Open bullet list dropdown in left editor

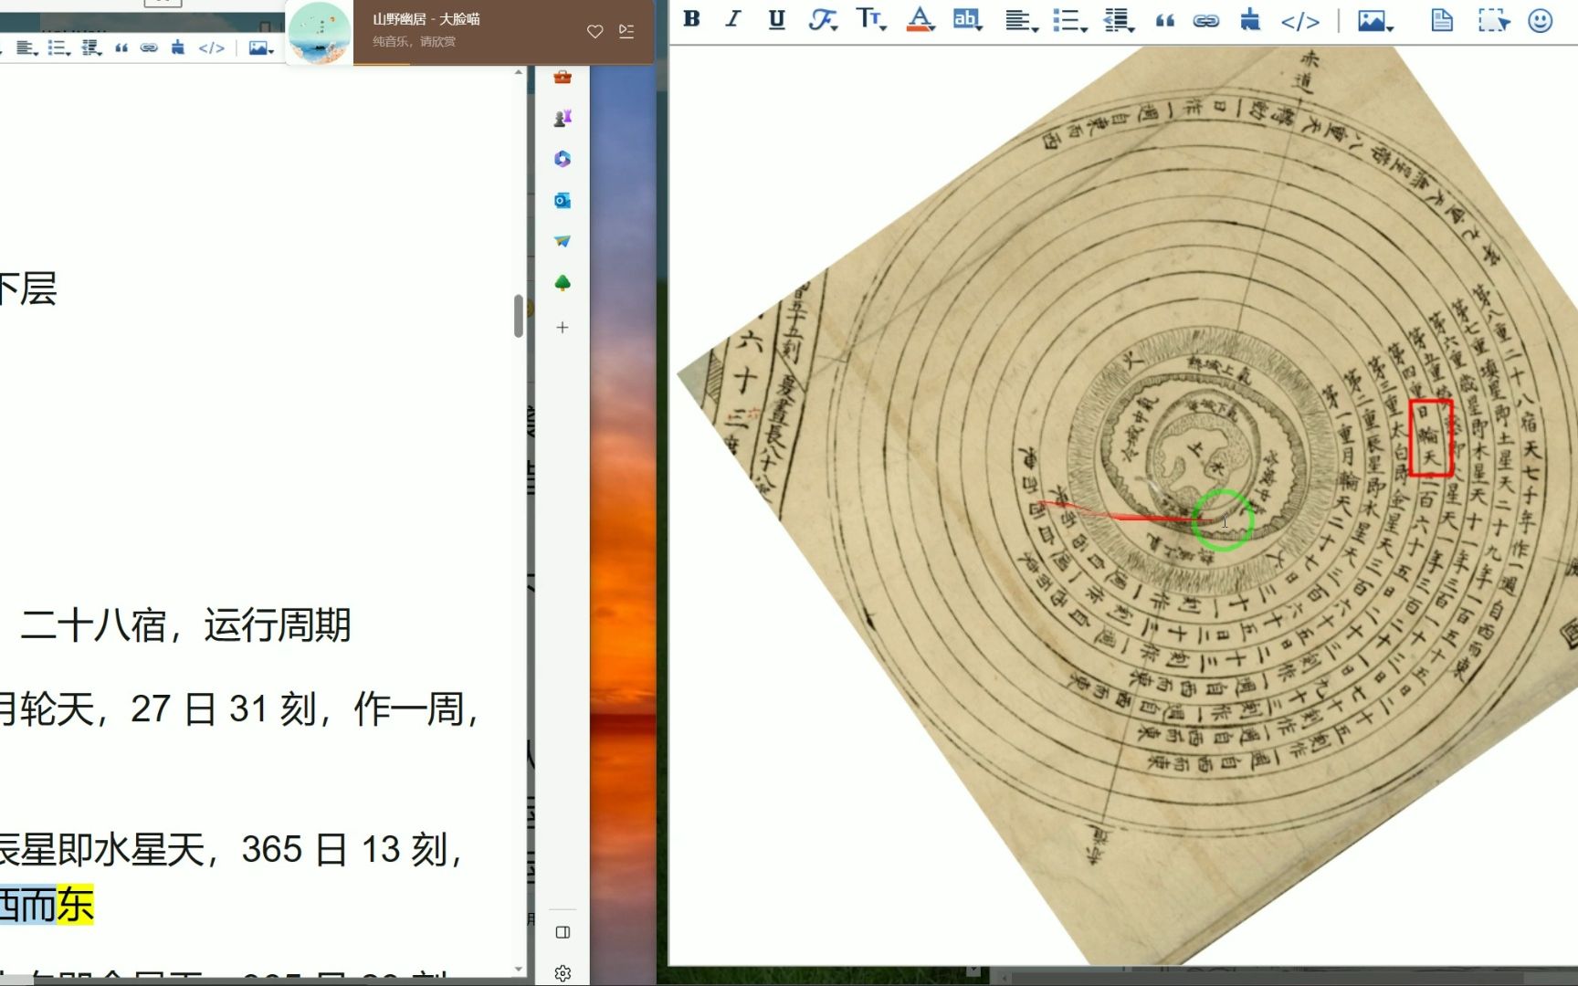pyautogui.click(x=59, y=48)
